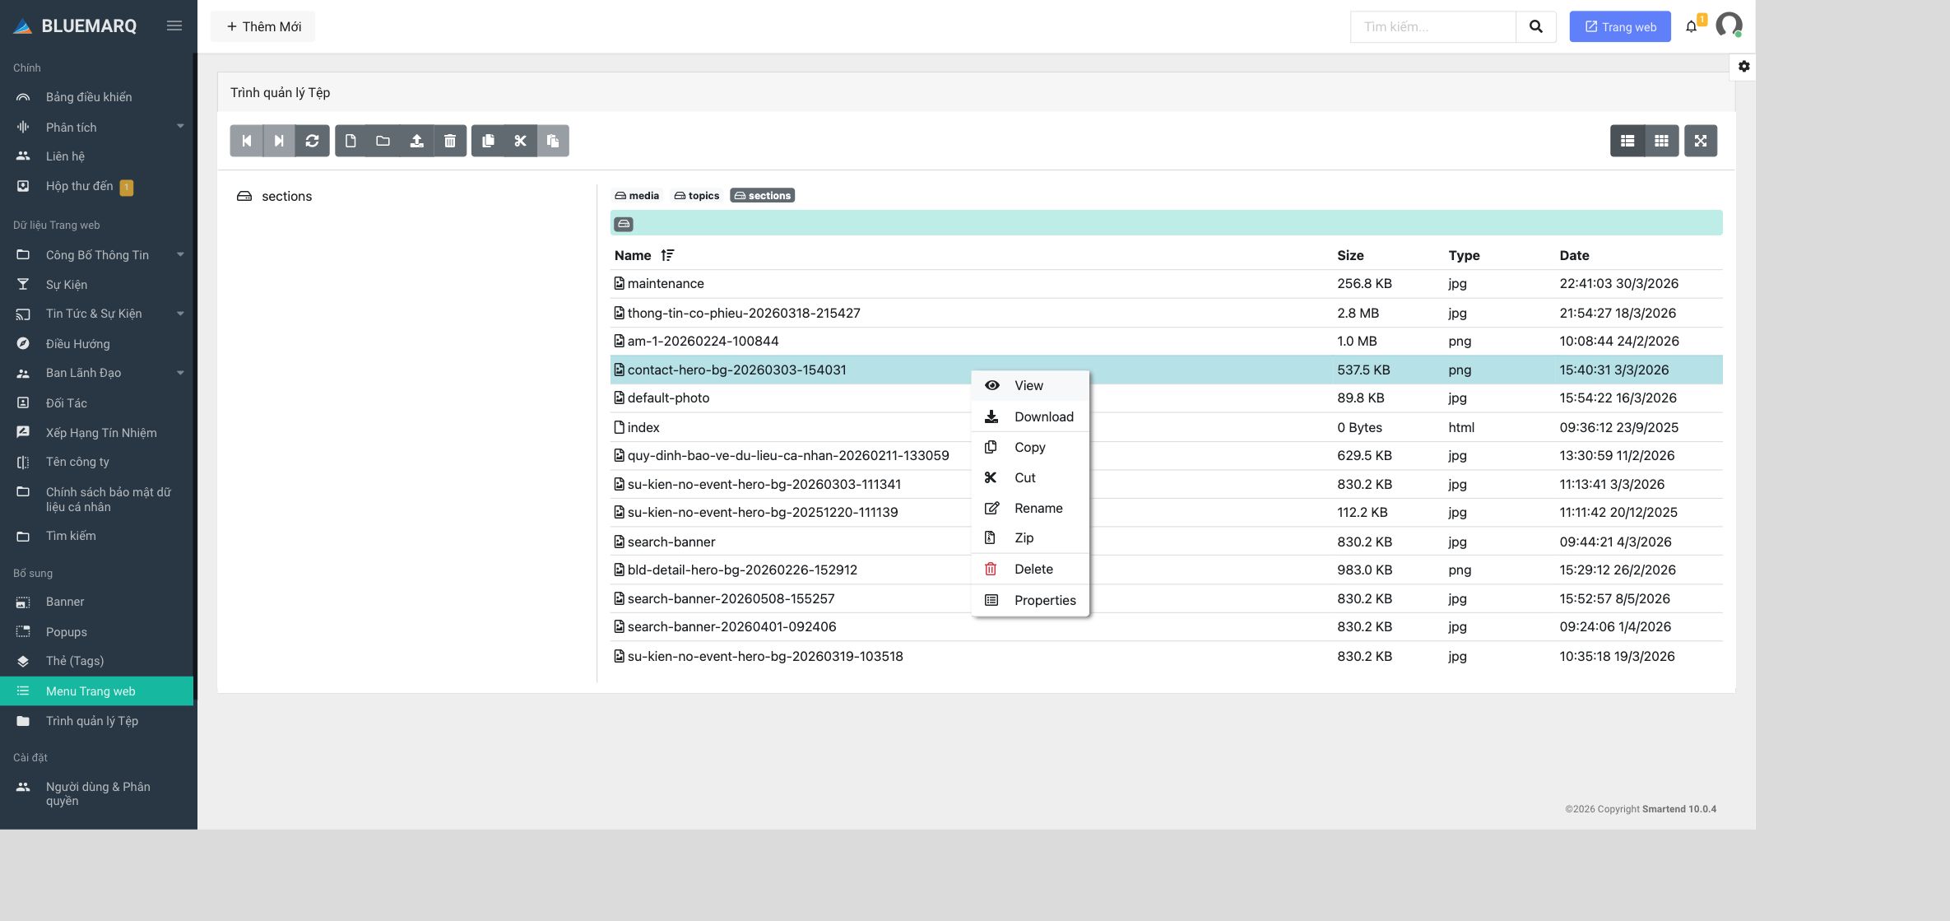1950x921 pixels.
Task: Open Xếp Hạng Tín Nhiệm in sidebar
Action: (x=97, y=433)
